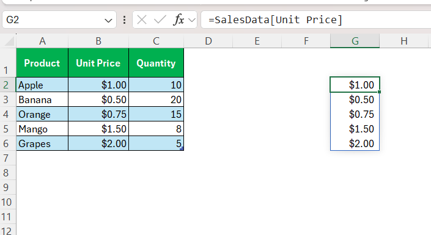431x235 pixels.
Task: Select Mango quantity cell 8
Action: pyautogui.click(x=156, y=129)
